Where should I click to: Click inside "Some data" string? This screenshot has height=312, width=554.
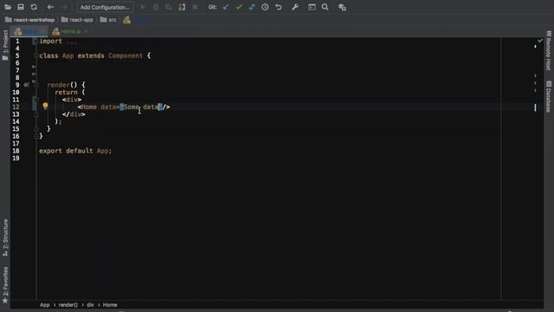(x=141, y=107)
